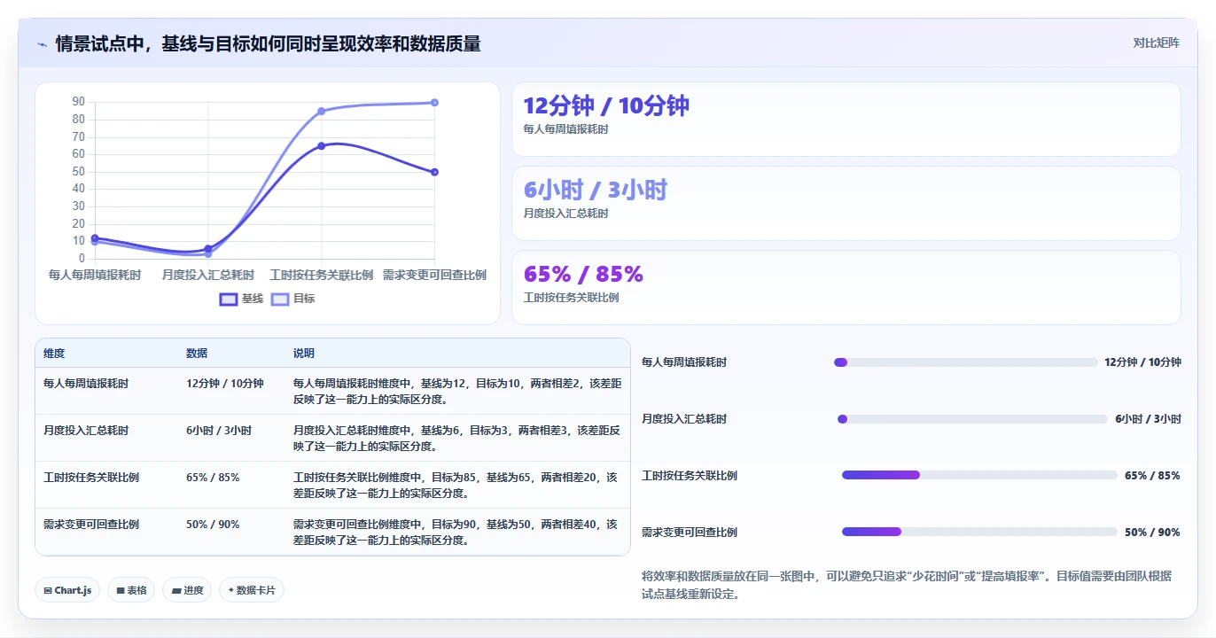Click the 每人每周填报耗时 progress bar

click(965, 362)
